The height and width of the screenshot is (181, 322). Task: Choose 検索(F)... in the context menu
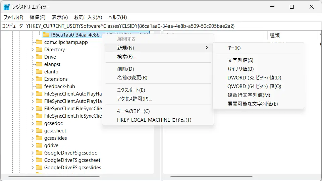(158, 57)
